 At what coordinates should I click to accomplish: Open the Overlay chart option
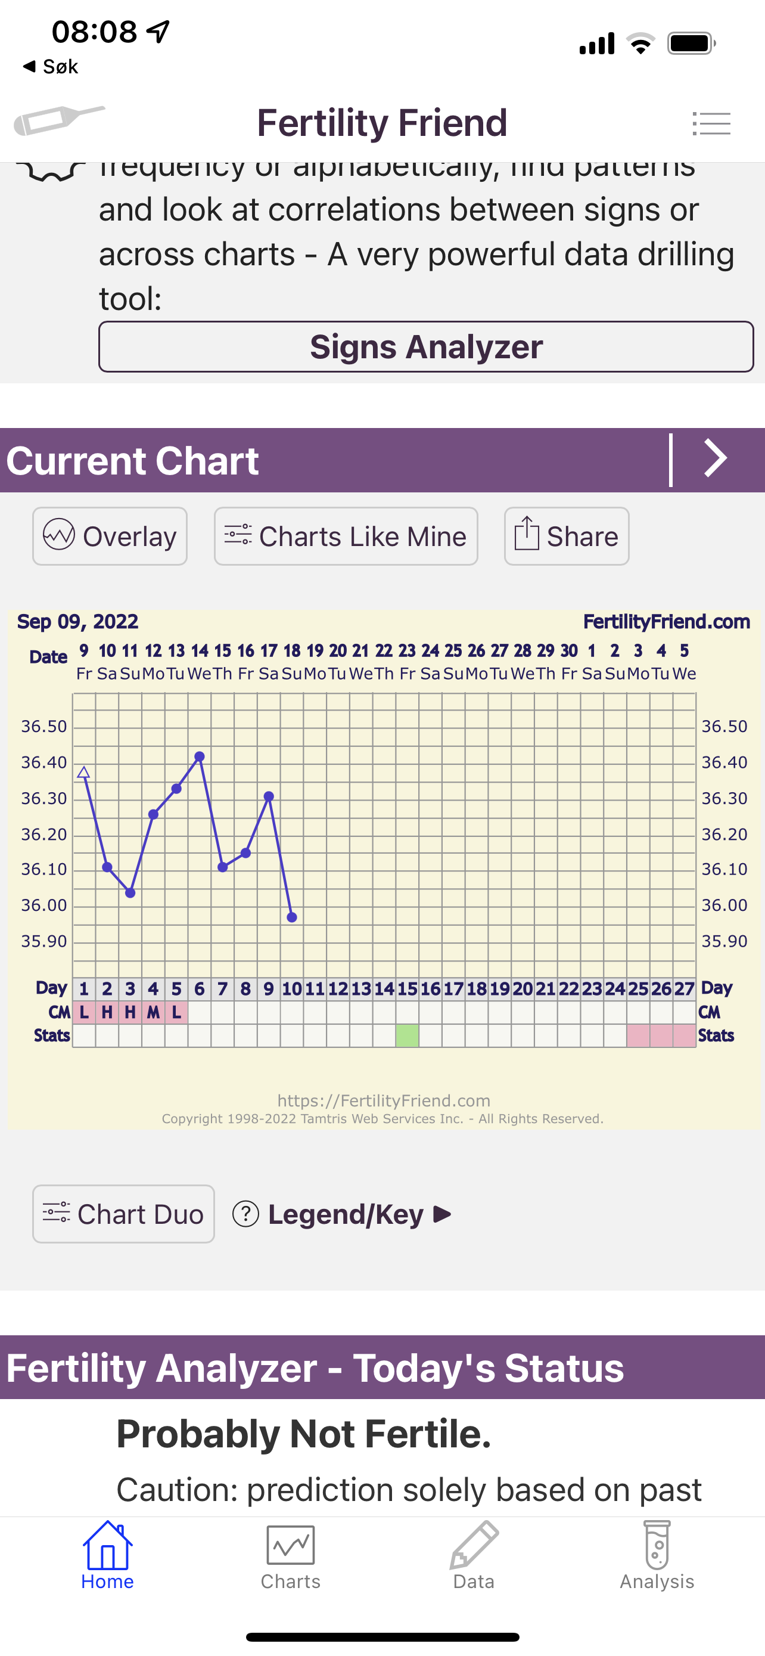click(110, 536)
